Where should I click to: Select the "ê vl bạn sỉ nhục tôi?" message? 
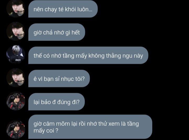(x=59, y=79)
